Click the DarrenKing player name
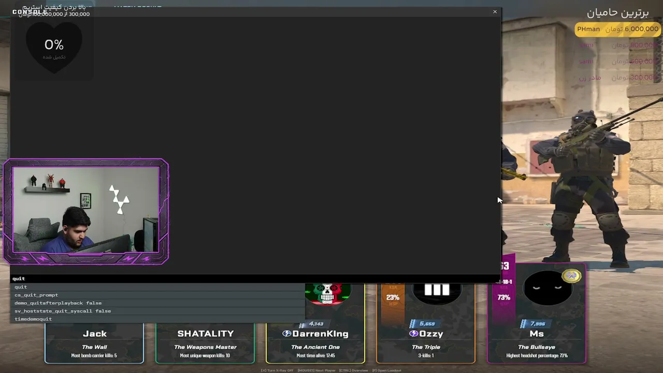 pos(320,334)
